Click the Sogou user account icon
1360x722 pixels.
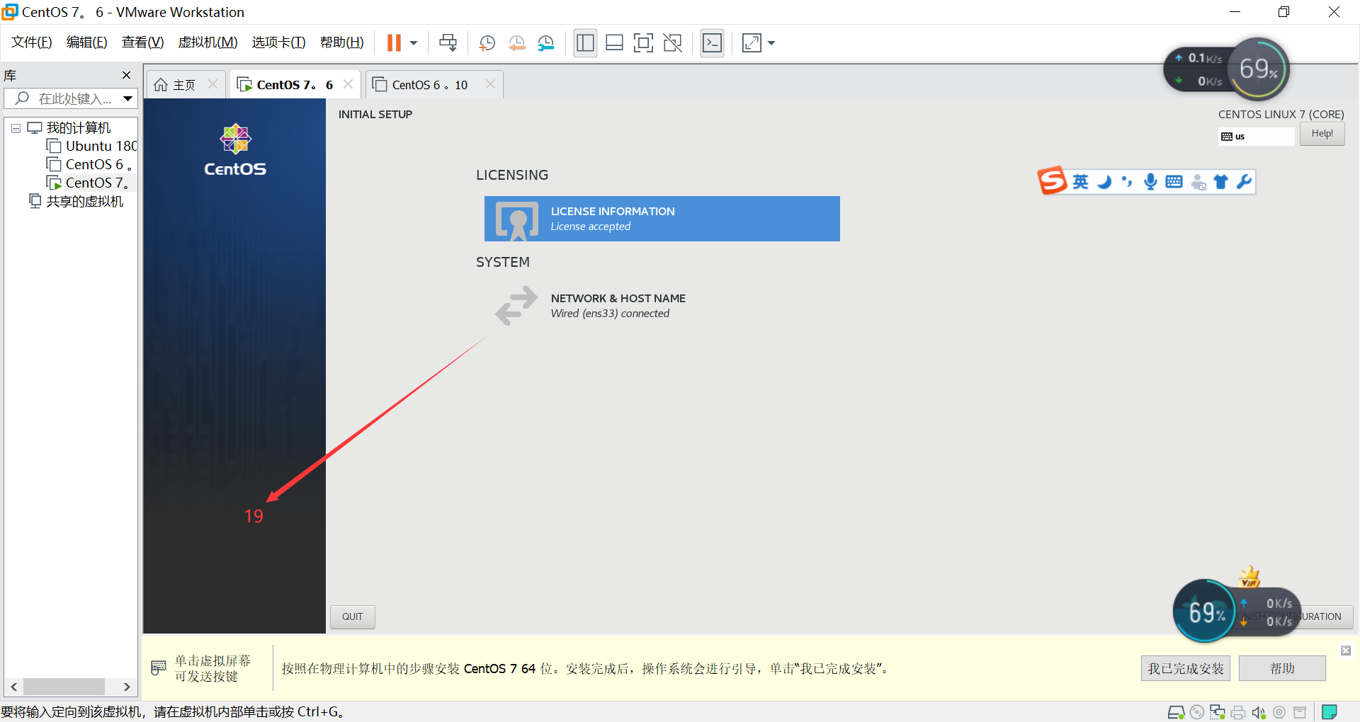click(1198, 182)
